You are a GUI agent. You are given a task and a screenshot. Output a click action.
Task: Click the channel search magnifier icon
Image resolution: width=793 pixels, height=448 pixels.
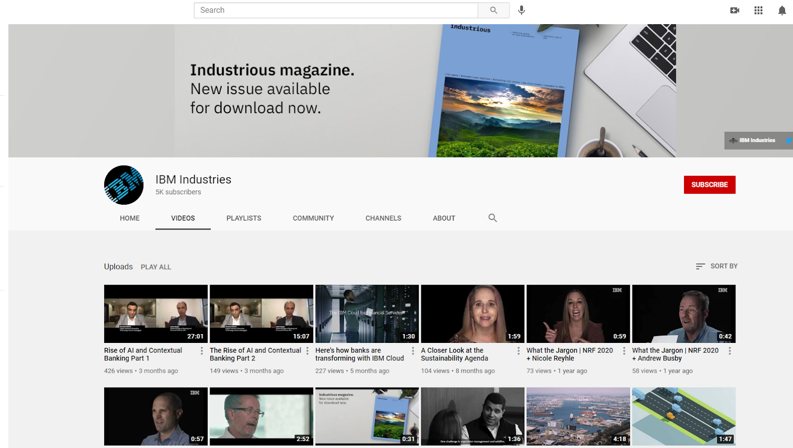click(492, 218)
